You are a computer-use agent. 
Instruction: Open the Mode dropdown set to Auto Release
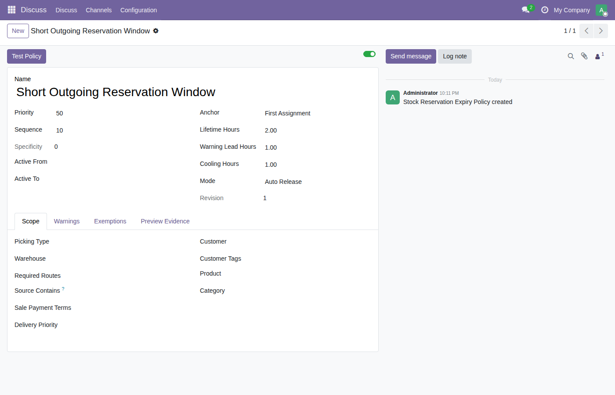click(317, 182)
